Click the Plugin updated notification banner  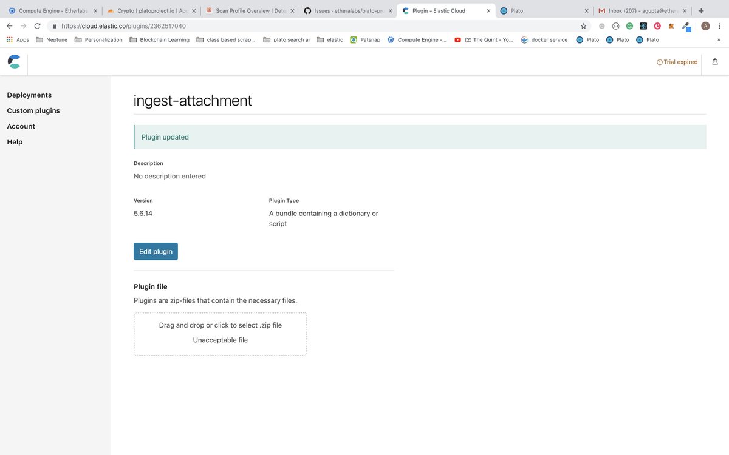point(420,137)
